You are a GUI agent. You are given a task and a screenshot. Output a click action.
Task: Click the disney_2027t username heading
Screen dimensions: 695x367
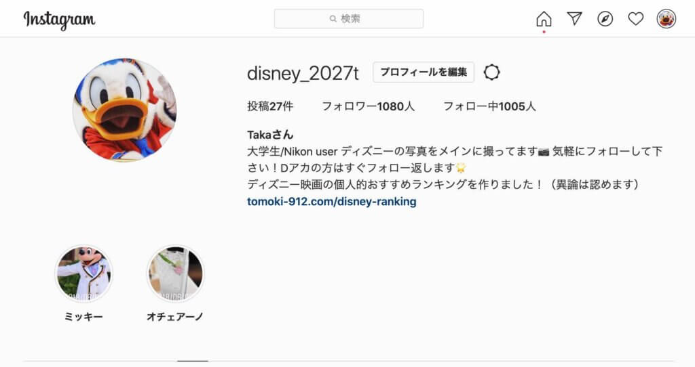[303, 73]
